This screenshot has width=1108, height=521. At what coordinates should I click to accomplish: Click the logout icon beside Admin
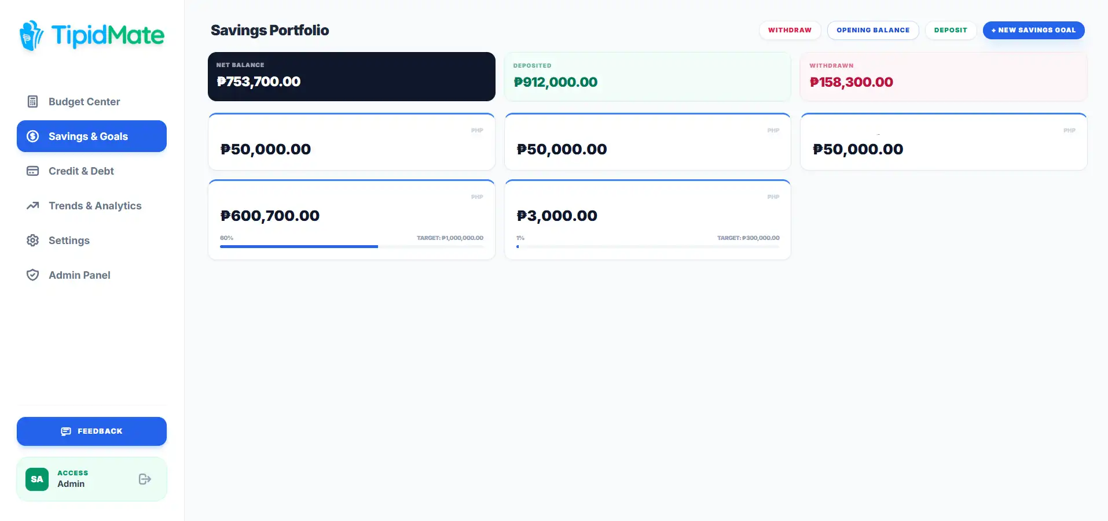coord(145,479)
